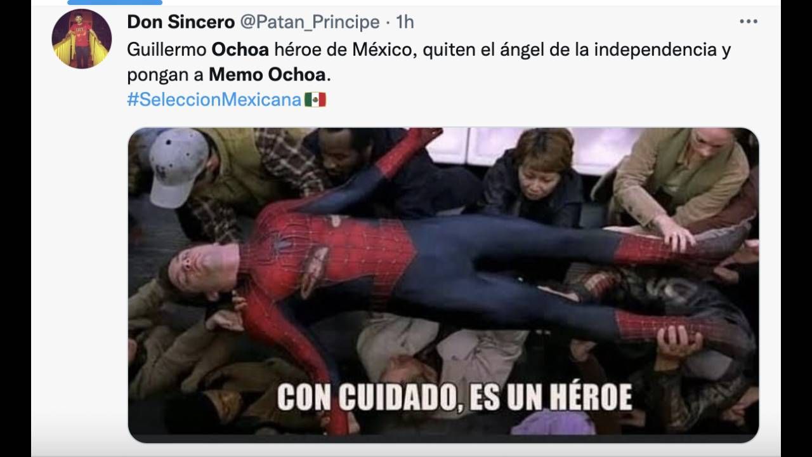
Task: Click the Mexican flag emoji
Action: (315, 100)
